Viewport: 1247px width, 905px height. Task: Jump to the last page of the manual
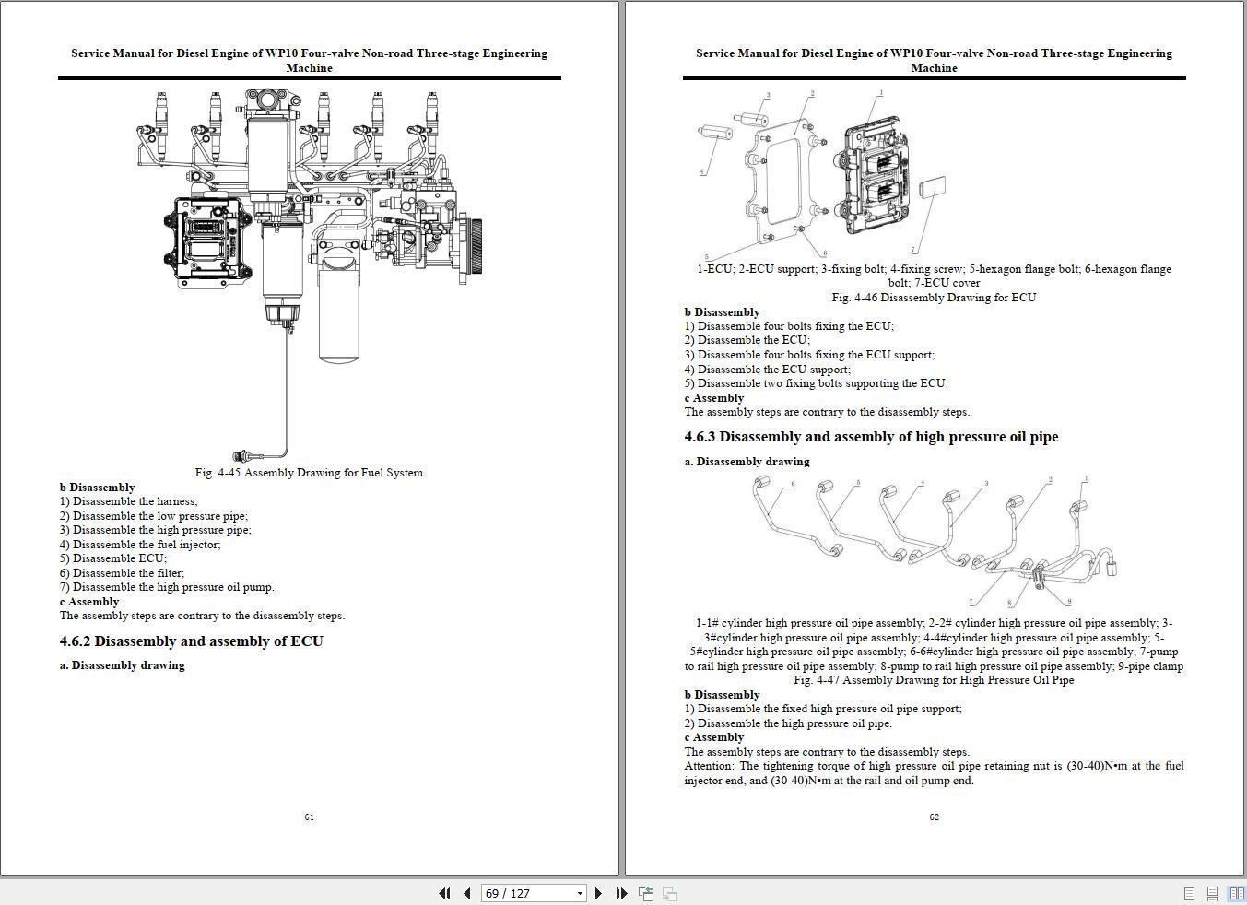pos(620,893)
